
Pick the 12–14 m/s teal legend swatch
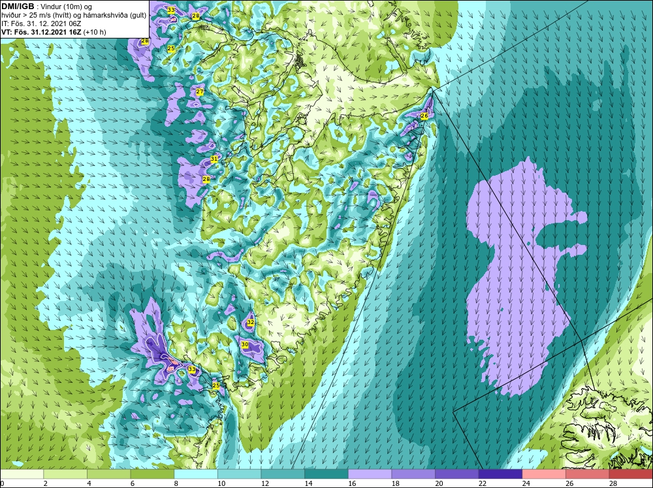coord(283,474)
